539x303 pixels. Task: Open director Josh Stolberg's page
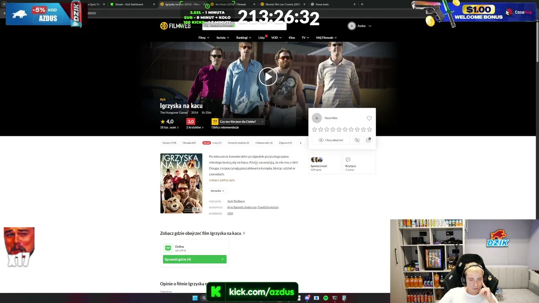click(x=236, y=201)
